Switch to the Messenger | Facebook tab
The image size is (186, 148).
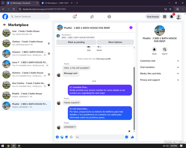(22, 3)
